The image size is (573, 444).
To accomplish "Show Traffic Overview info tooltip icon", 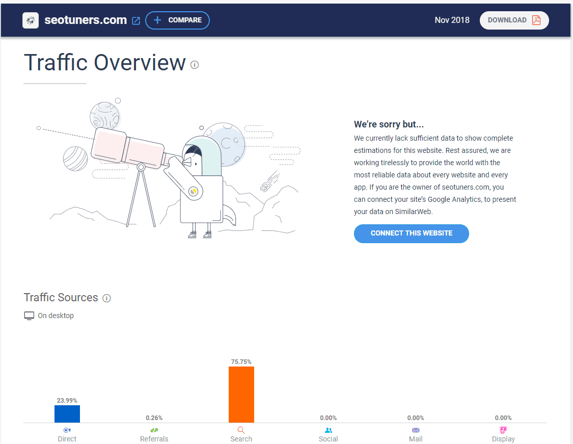I will [x=195, y=65].
